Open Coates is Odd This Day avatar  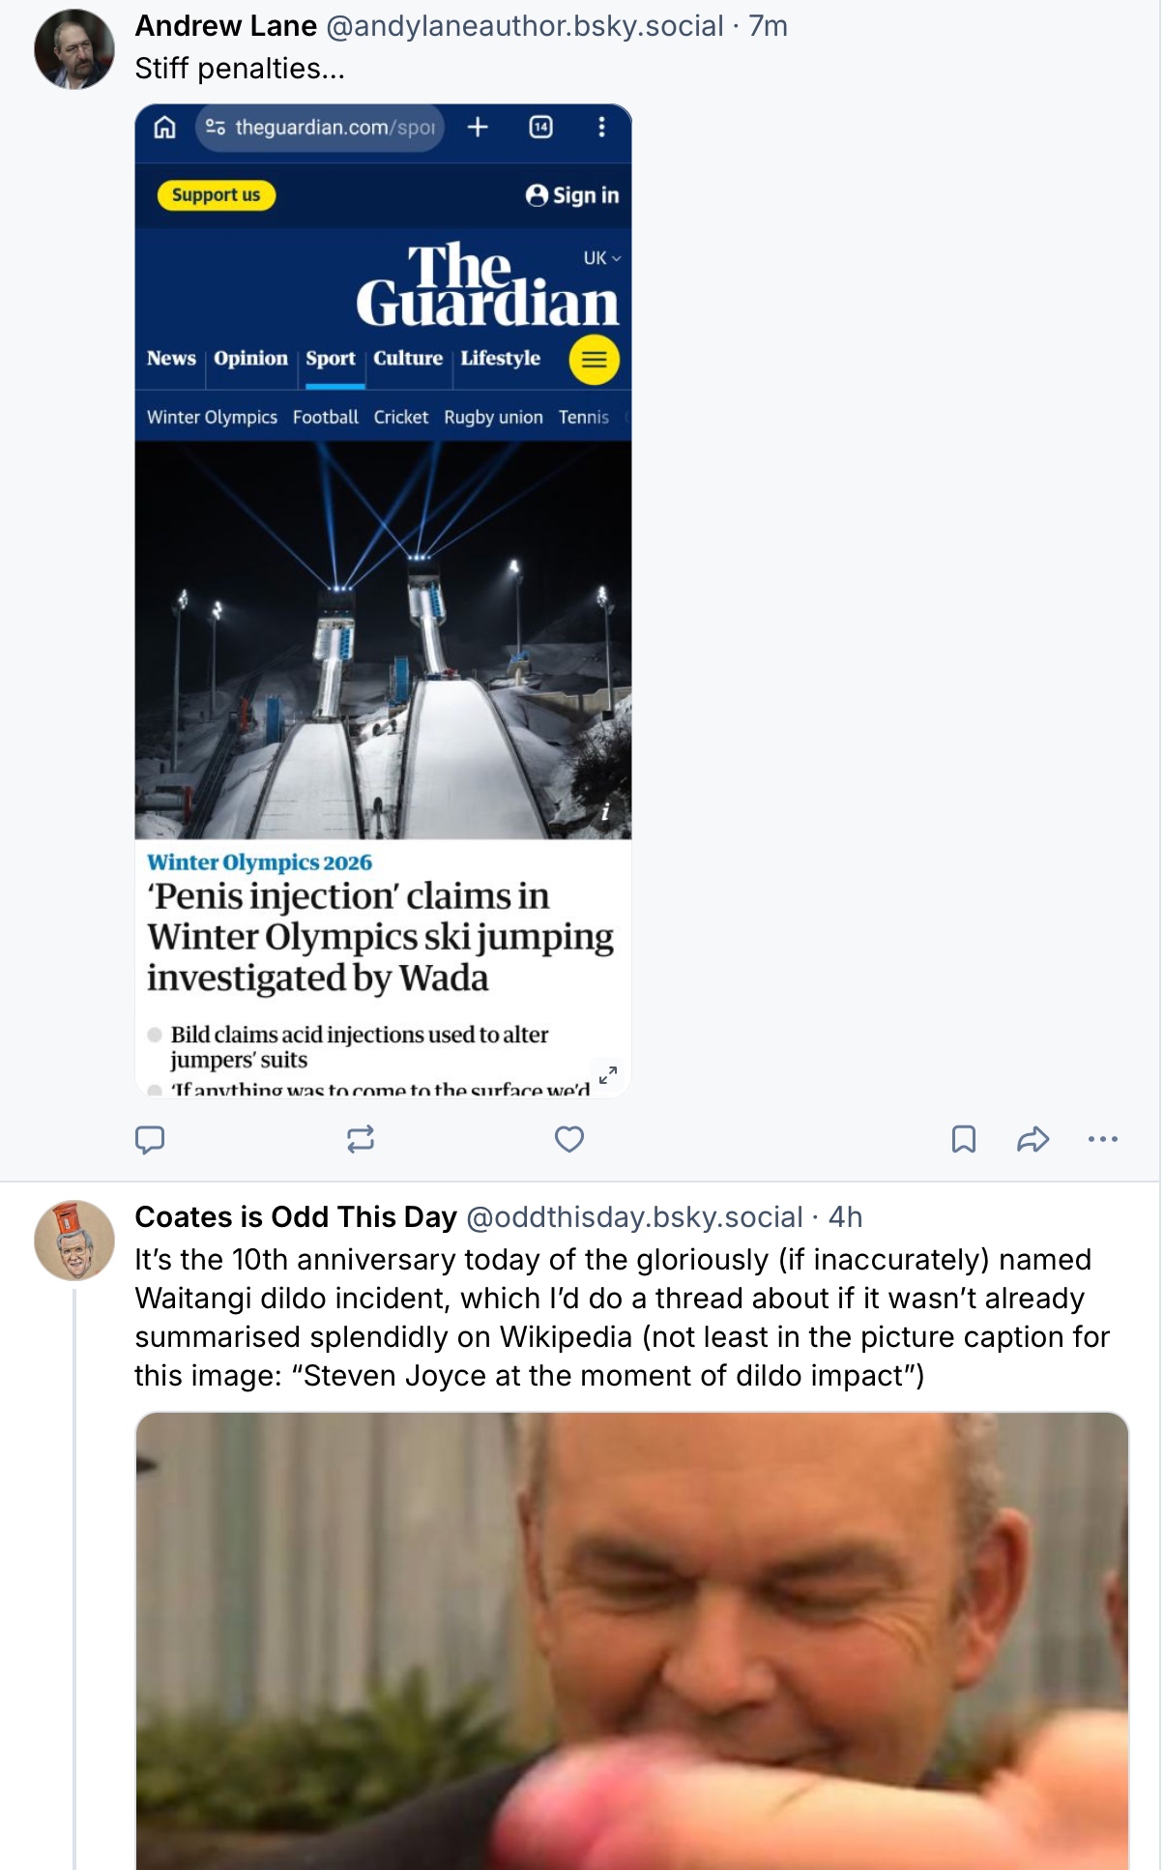74,1241
